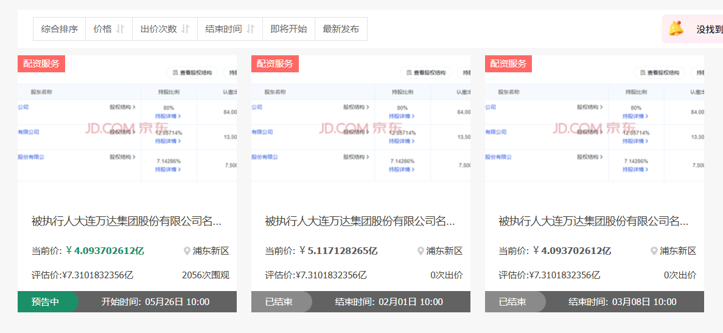Click 浦东新区 on the 预告中 card
Screen dimensions: 723x333
click(x=211, y=251)
